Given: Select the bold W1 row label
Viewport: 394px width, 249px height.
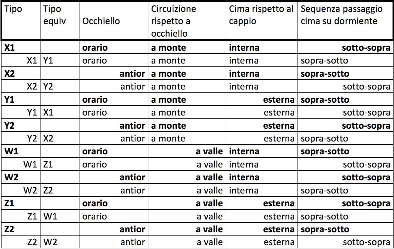Looking at the screenshot, I should click(x=12, y=152).
